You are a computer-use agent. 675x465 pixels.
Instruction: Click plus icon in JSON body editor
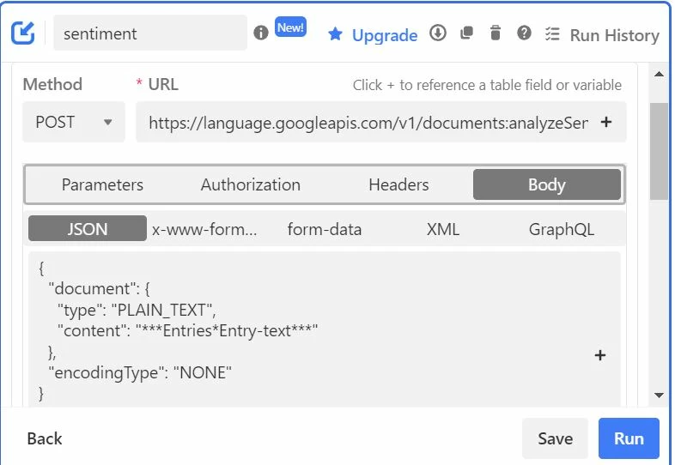[600, 355]
